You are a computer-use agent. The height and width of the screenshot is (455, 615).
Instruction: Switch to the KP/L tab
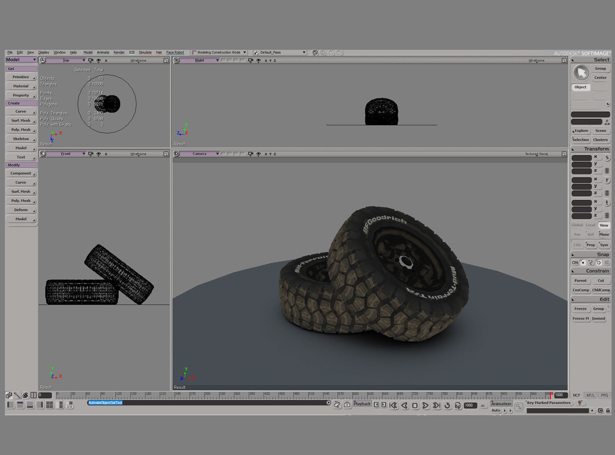click(590, 396)
